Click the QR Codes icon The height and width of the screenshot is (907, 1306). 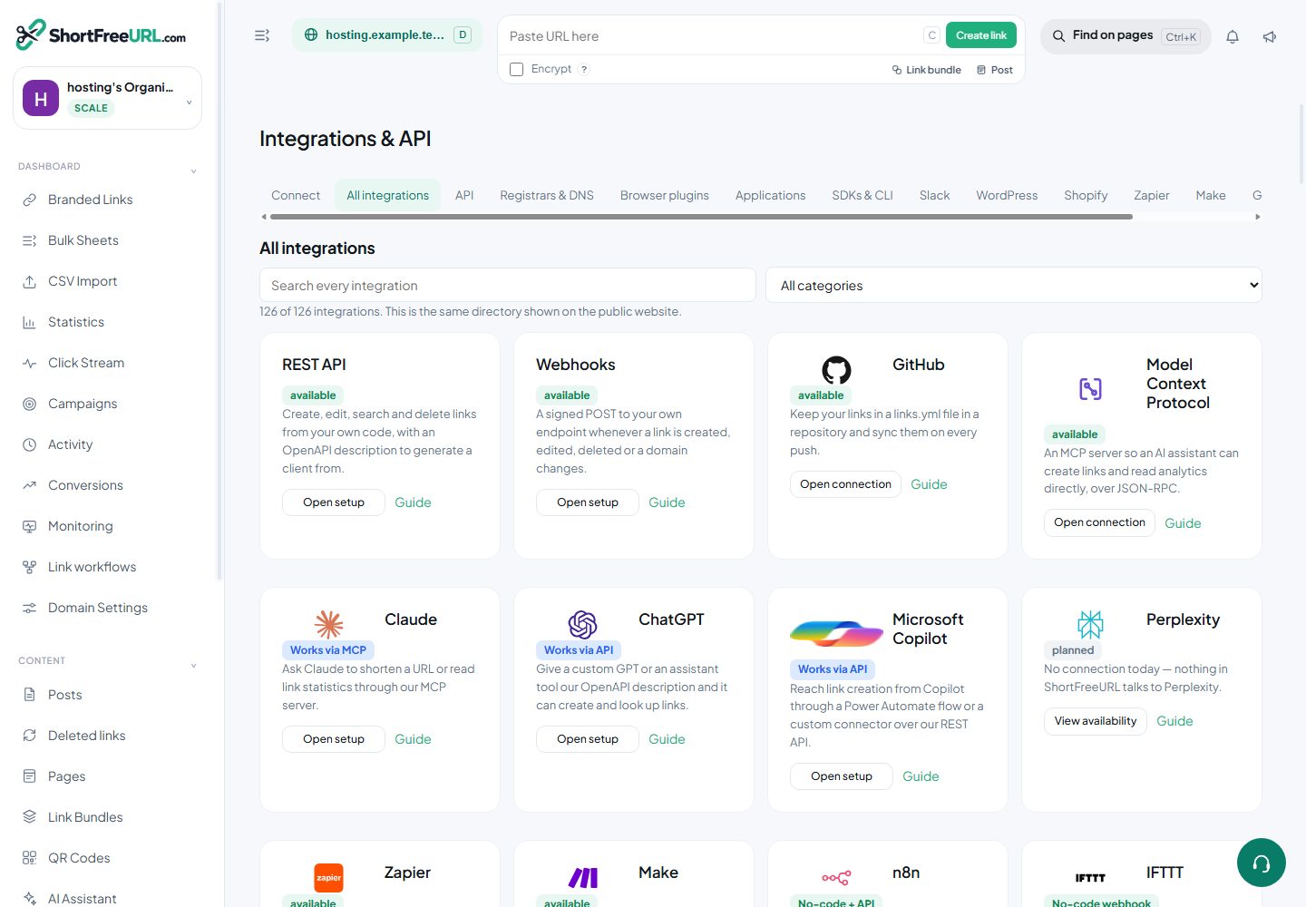click(29, 858)
